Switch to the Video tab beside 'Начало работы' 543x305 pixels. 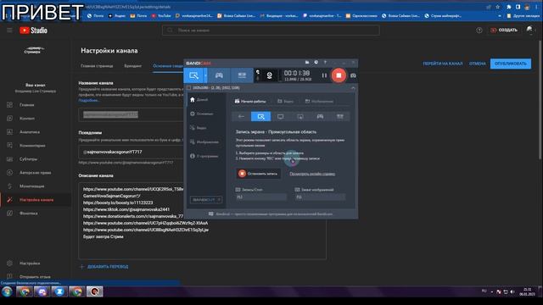pyautogui.click(x=285, y=102)
